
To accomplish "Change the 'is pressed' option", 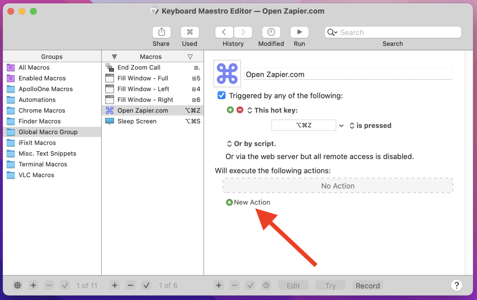I will (x=370, y=126).
